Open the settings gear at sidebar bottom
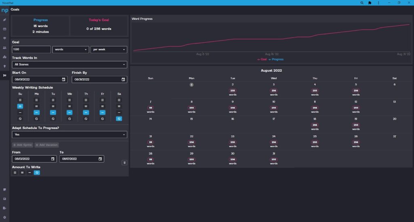Screen dimensions: 414x222 [4, 218]
